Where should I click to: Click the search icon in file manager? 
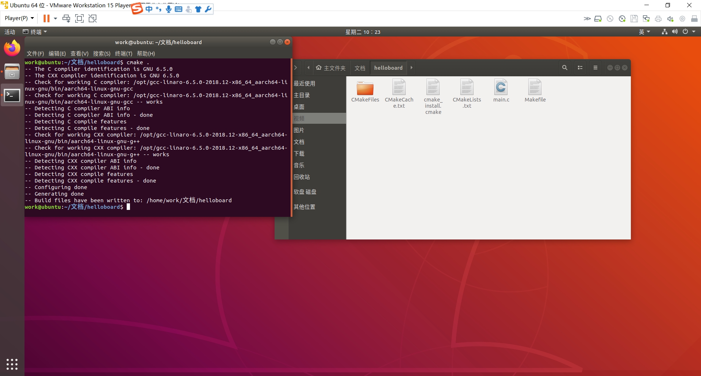(564, 68)
